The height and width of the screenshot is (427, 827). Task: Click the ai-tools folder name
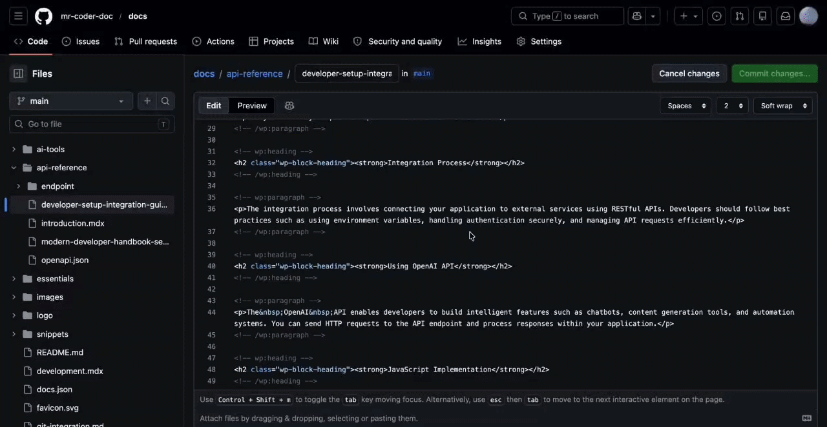(x=50, y=149)
